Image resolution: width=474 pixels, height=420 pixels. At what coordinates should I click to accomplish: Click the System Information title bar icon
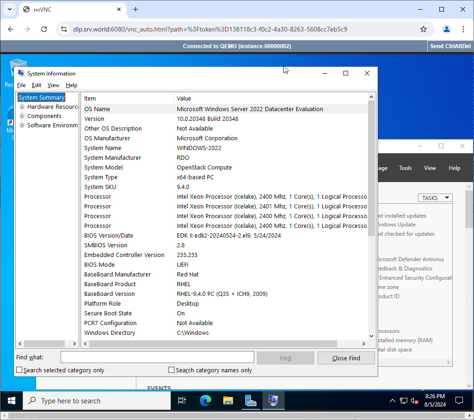21,73
